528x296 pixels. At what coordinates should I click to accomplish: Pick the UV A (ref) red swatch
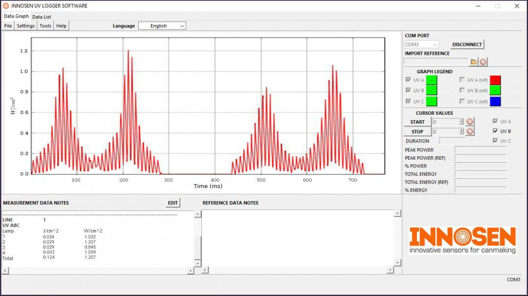[x=495, y=80]
